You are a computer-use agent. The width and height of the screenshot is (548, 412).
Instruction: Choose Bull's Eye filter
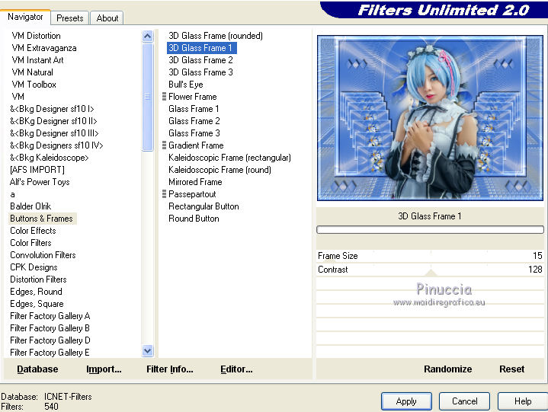pyautogui.click(x=186, y=85)
